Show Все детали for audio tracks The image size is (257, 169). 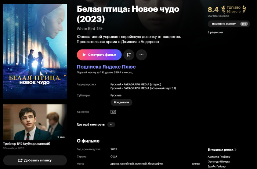coord(121,102)
